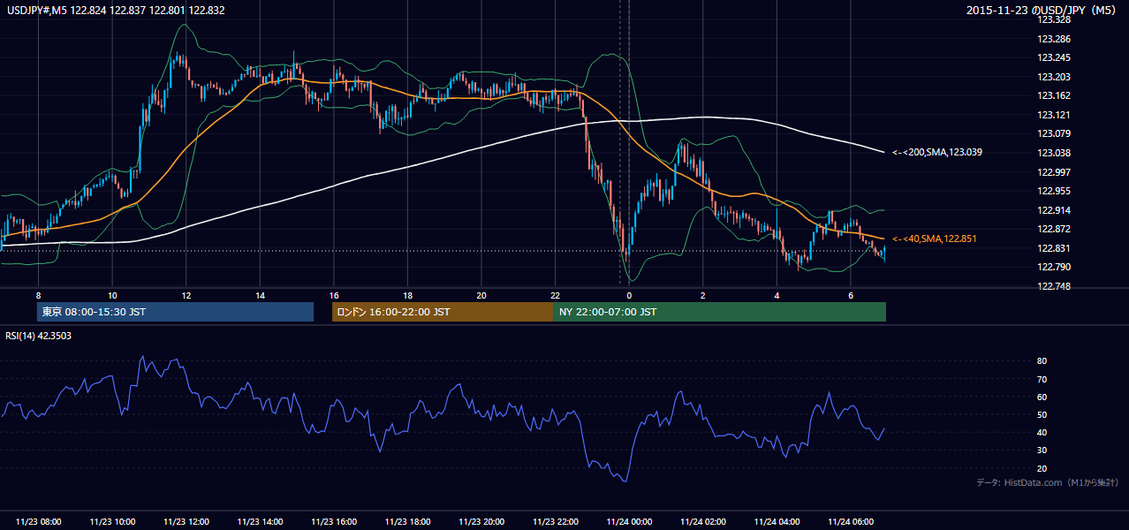Click the bottom time label 11/23 08:00

[x=38, y=521]
